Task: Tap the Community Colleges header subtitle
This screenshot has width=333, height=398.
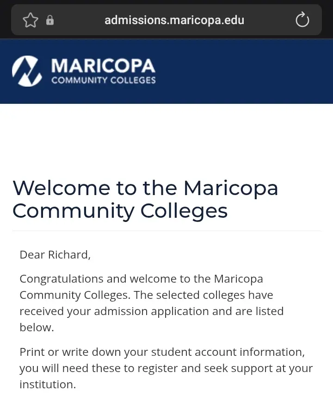Action: 104,80
